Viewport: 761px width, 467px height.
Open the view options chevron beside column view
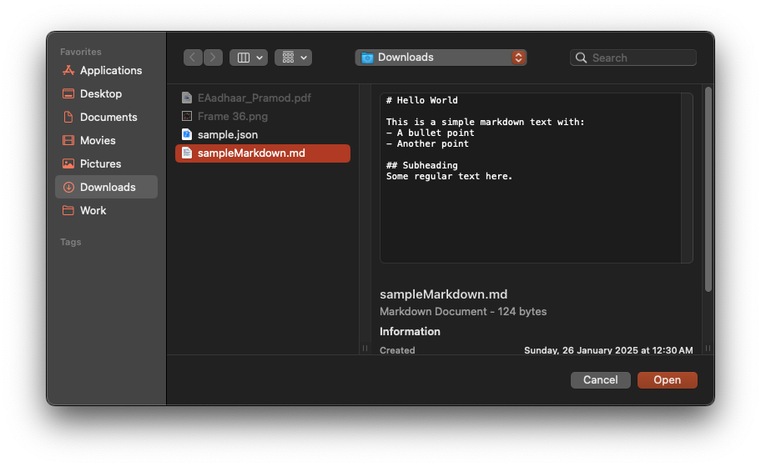click(260, 58)
